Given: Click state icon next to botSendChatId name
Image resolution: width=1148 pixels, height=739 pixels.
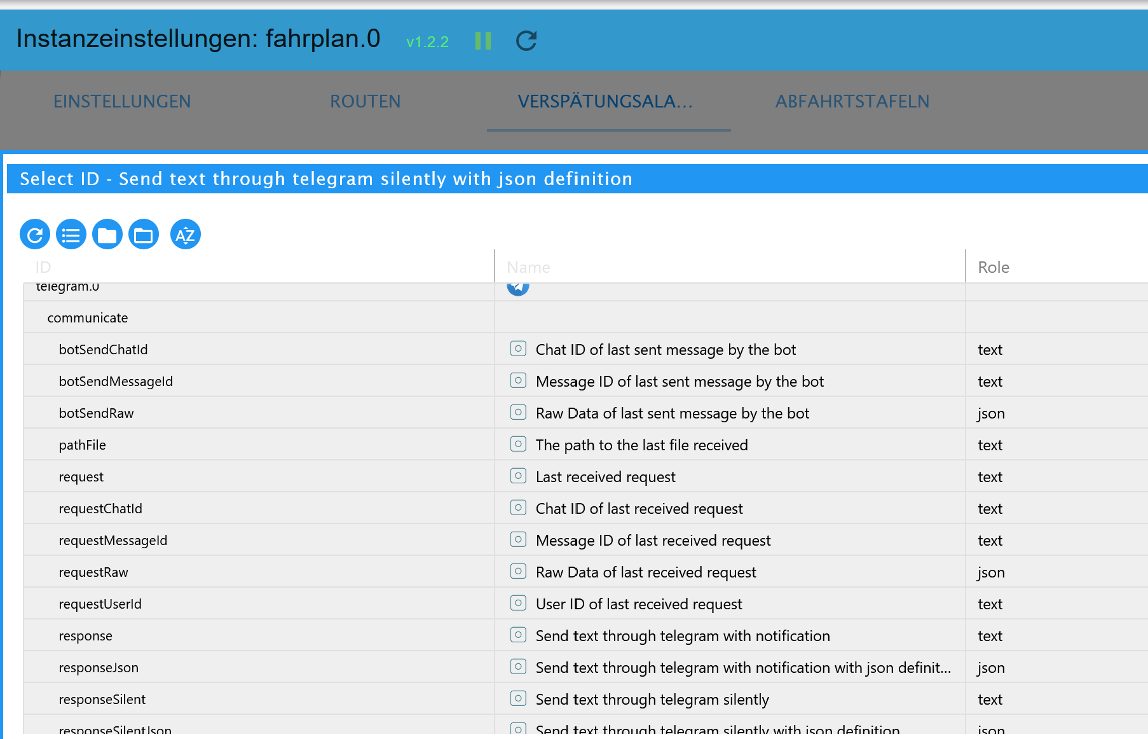Looking at the screenshot, I should pyautogui.click(x=518, y=349).
